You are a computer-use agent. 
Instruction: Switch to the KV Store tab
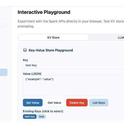click(x=53, y=37)
